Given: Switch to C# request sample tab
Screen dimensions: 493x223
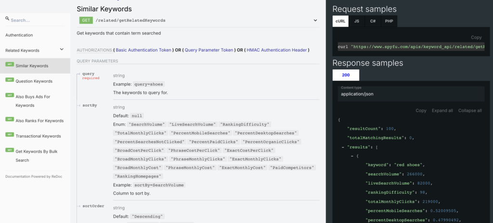Looking at the screenshot, I should point(373,21).
